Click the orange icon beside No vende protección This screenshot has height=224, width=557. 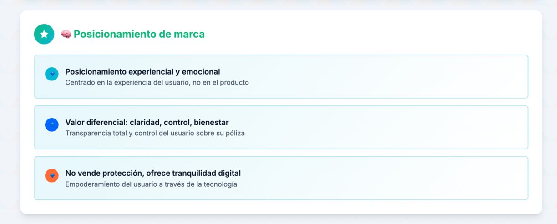52,176
